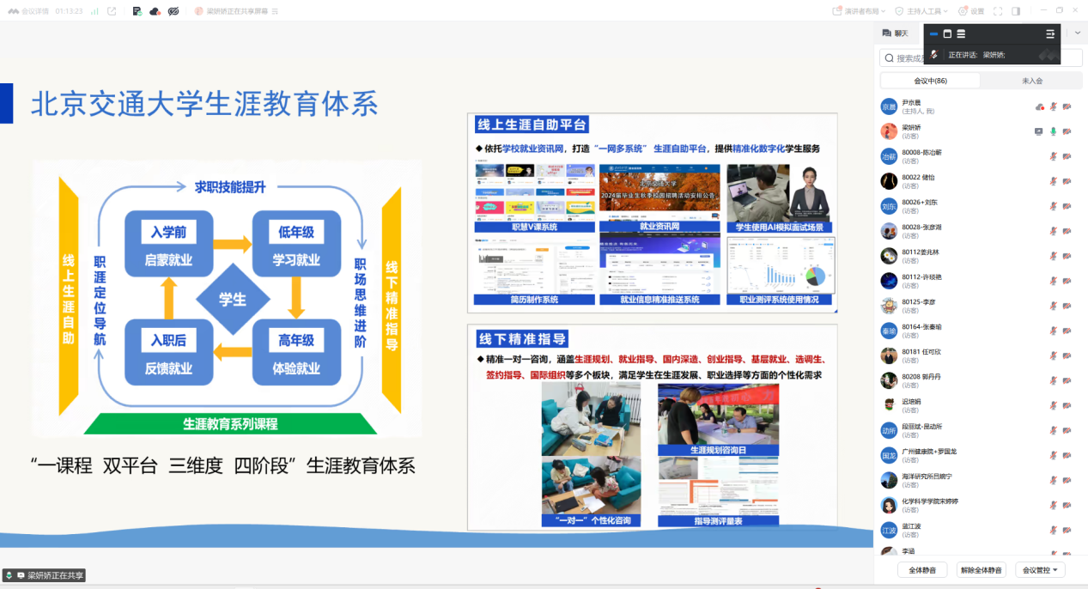Viewport: 1088px width, 589px height.
Task: Open the meeting notes document icon
Action: pyautogui.click(x=137, y=11)
